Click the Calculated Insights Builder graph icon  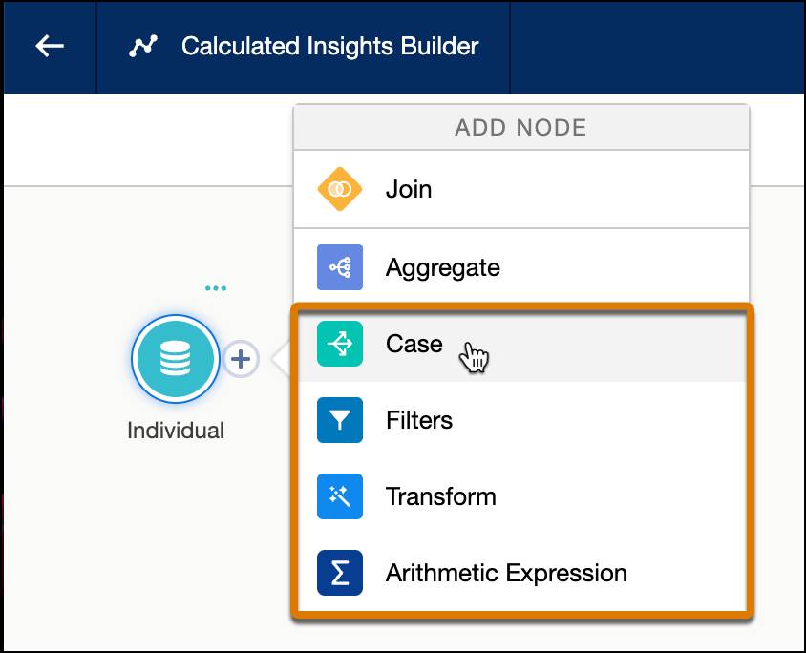pos(143,46)
